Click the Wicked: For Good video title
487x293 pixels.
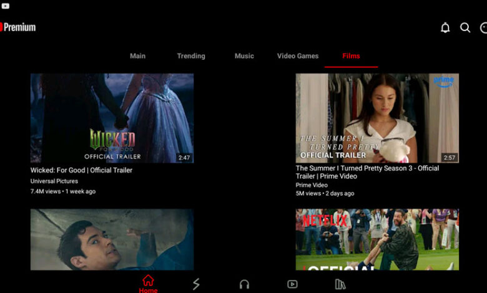click(81, 170)
